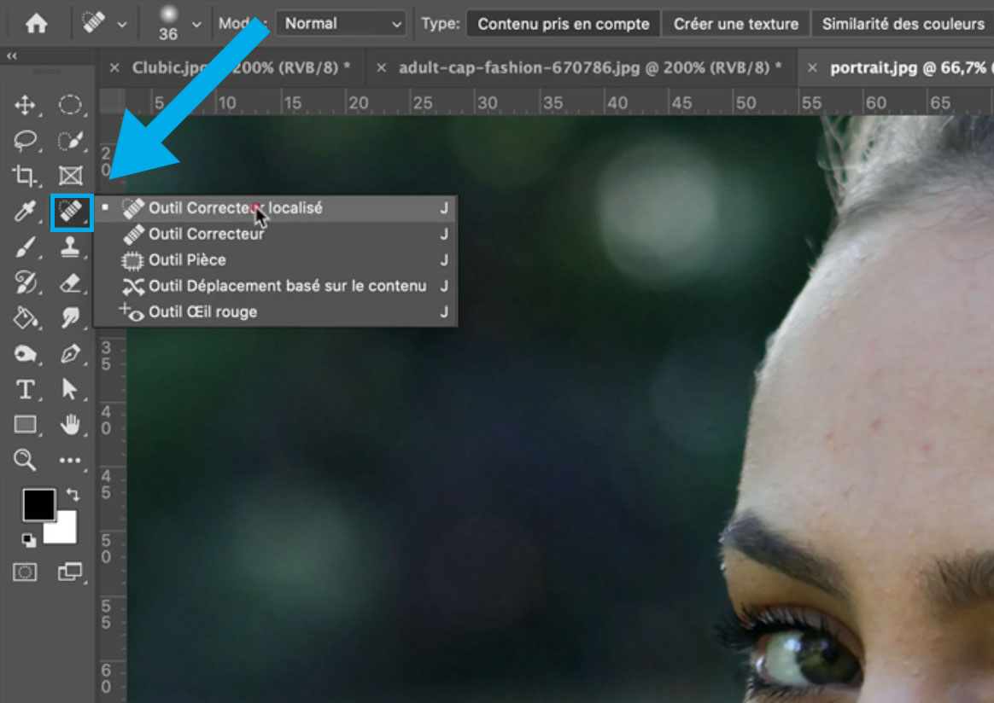This screenshot has width=994, height=703.
Task: Pick the Eyedropper tool
Action: (25, 212)
